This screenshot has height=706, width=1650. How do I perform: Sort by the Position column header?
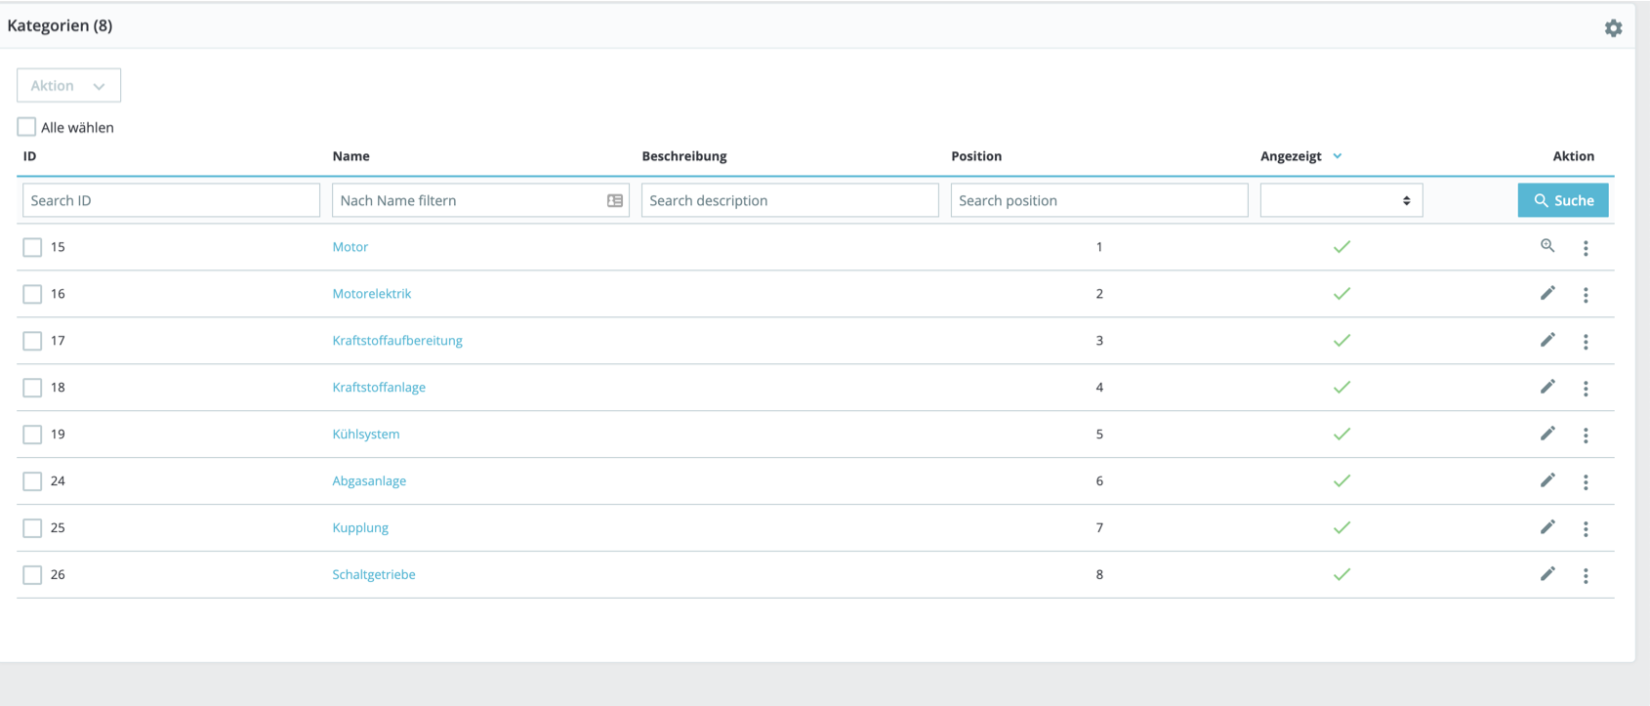coord(976,156)
